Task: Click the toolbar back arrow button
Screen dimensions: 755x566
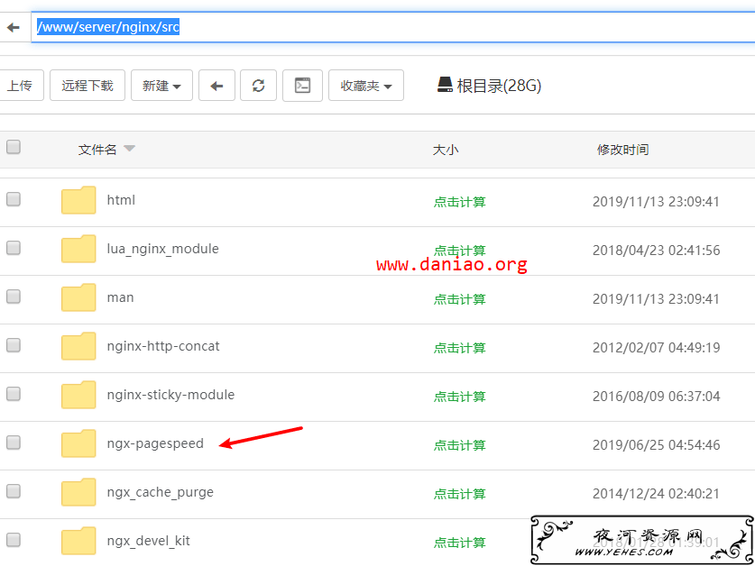Action: point(216,86)
